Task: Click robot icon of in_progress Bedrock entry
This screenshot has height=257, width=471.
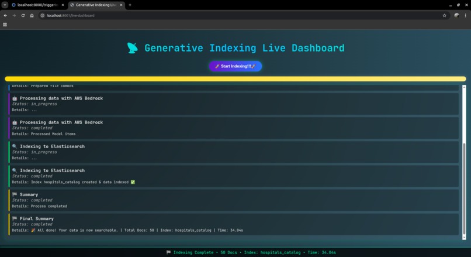Action: point(15,98)
